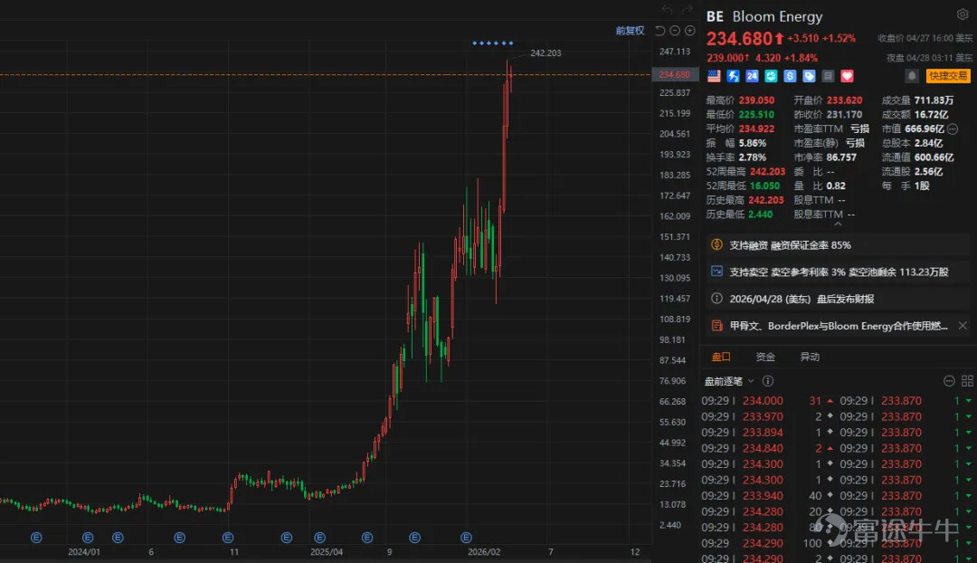Click the blue price tag icon

click(x=809, y=76)
